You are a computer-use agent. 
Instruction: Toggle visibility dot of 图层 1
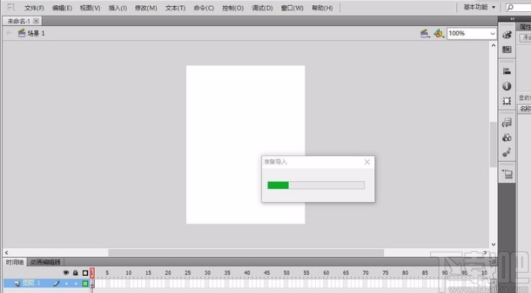pos(66,283)
